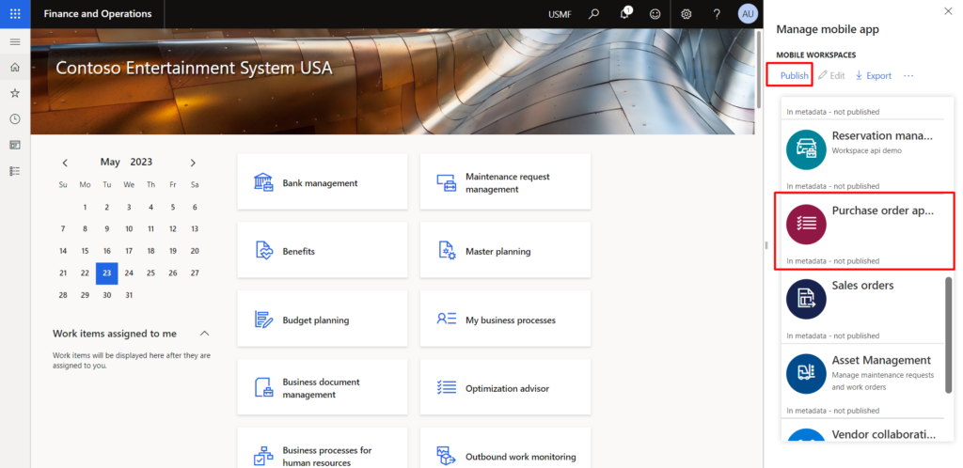Open the May month selector
This screenshot has height=468, width=963.
point(111,162)
